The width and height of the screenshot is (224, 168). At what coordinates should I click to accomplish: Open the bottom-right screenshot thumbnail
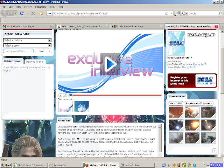(x=209, y=138)
